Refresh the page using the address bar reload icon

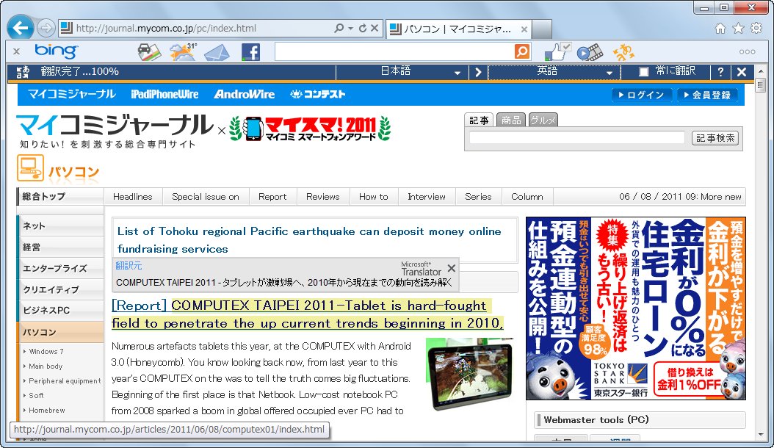(363, 28)
